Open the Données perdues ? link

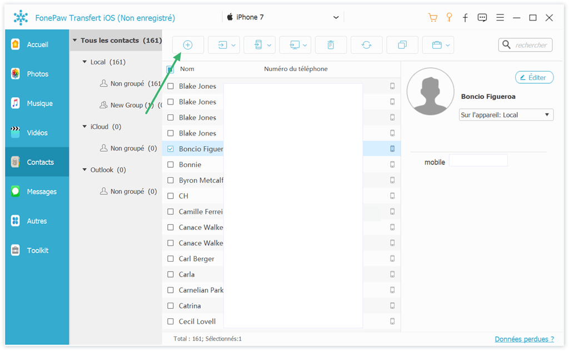coord(525,339)
